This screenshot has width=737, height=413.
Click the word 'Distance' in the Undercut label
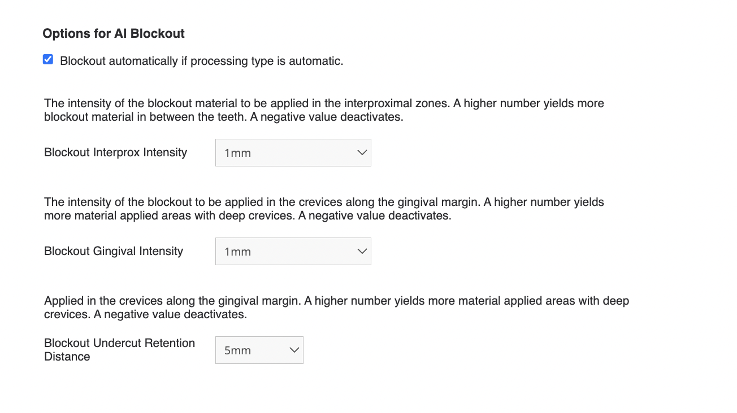tap(67, 357)
